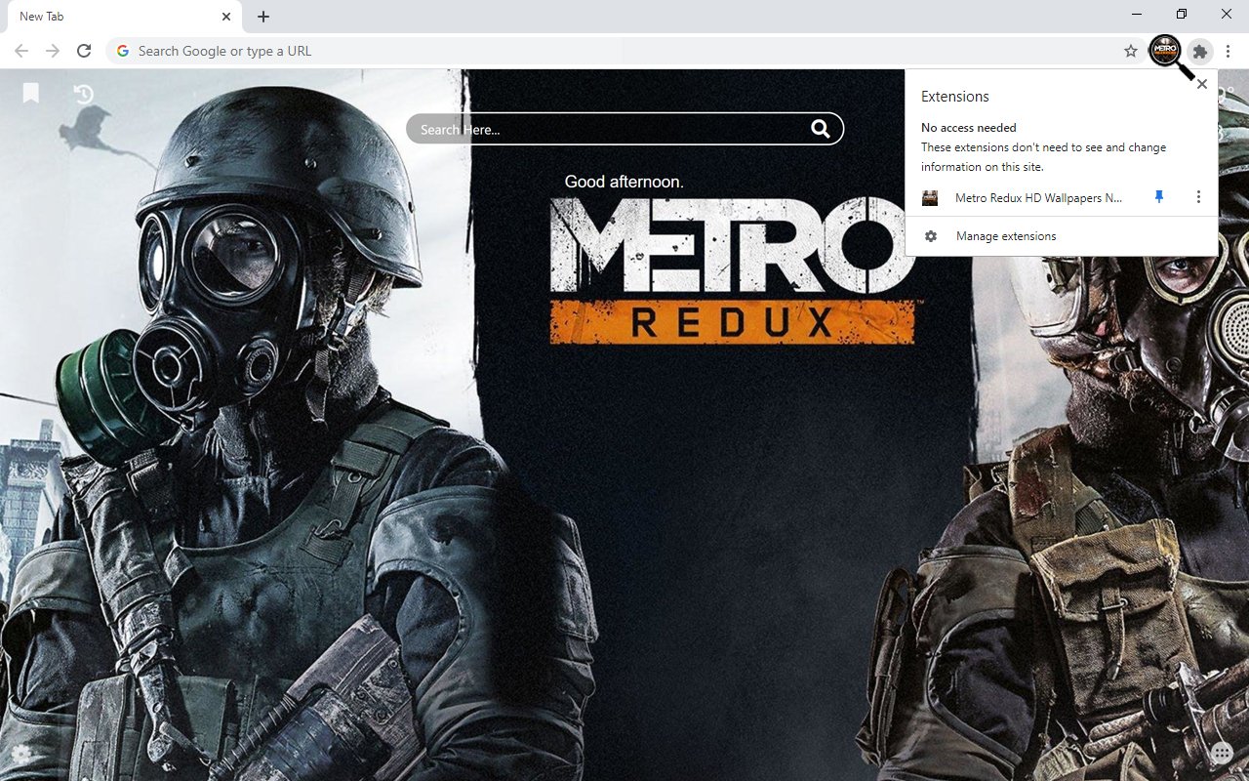The width and height of the screenshot is (1249, 781).
Task: Open the history clock icon on the page
Action: click(84, 94)
